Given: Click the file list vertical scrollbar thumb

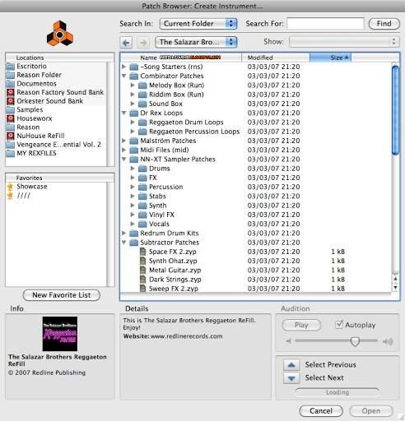Looking at the screenshot, I should tap(395, 110).
